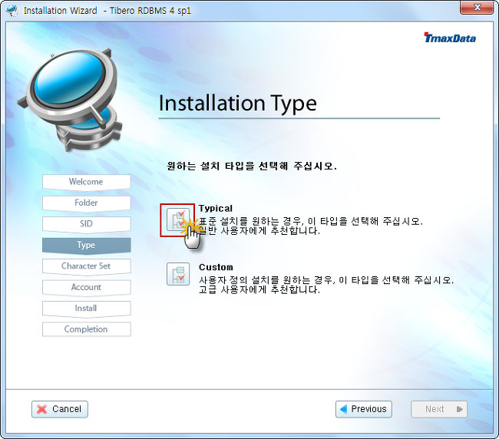The image size is (499, 439).
Task: Open the Install step in sidebar
Action: (x=86, y=309)
